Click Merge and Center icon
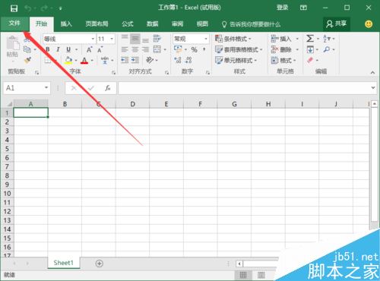The width and height of the screenshot is (380, 281). coord(157,49)
